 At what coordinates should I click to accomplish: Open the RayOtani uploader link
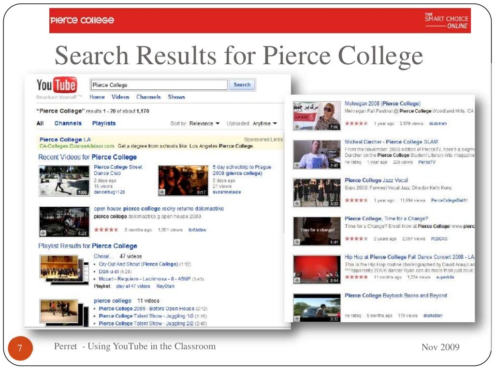coord(165,286)
